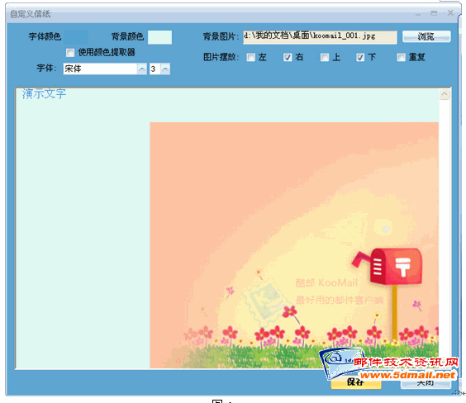The image size is (466, 403).
Task: Uncheck the 下 image placement box
Action: [x=360, y=57]
